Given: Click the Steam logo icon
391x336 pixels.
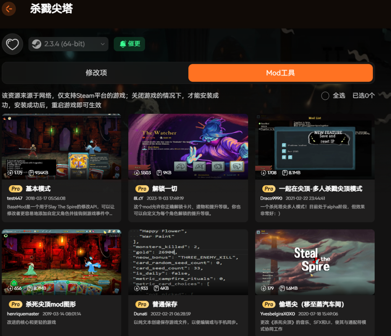Looking at the screenshot, I should pyautogui.click(x=36, y=44).
